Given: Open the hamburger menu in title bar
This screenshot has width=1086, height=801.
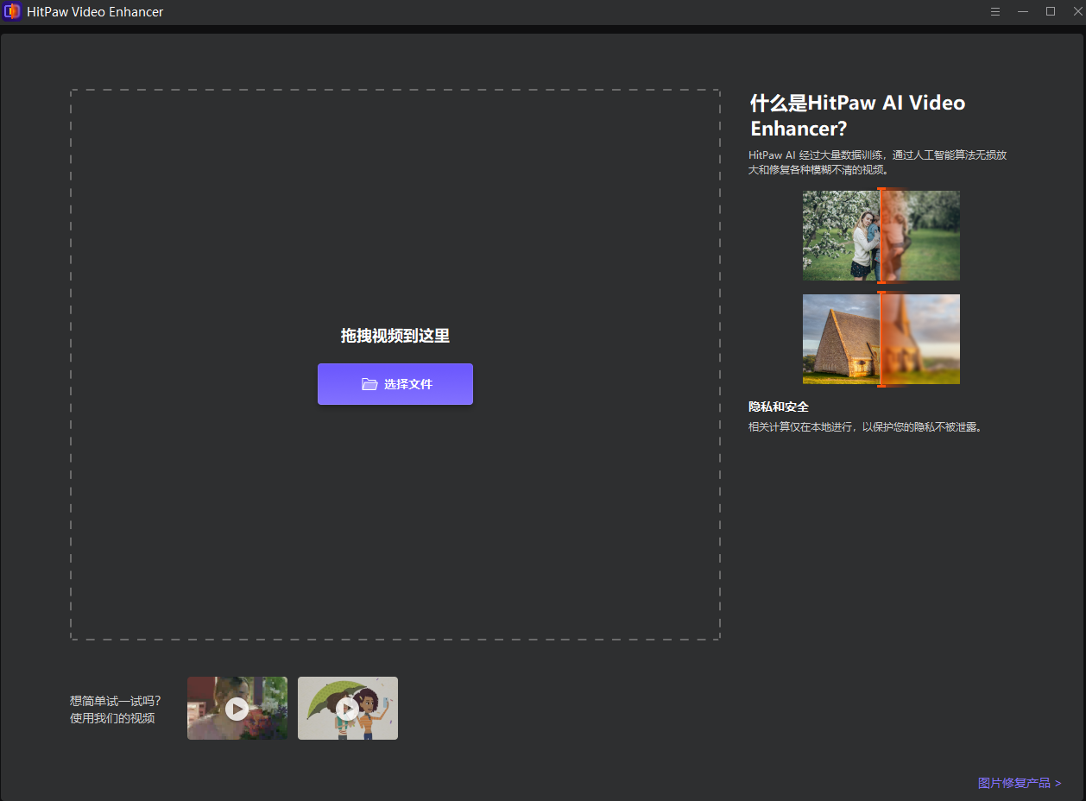Looking at the screenshot, I should [995, 12].
